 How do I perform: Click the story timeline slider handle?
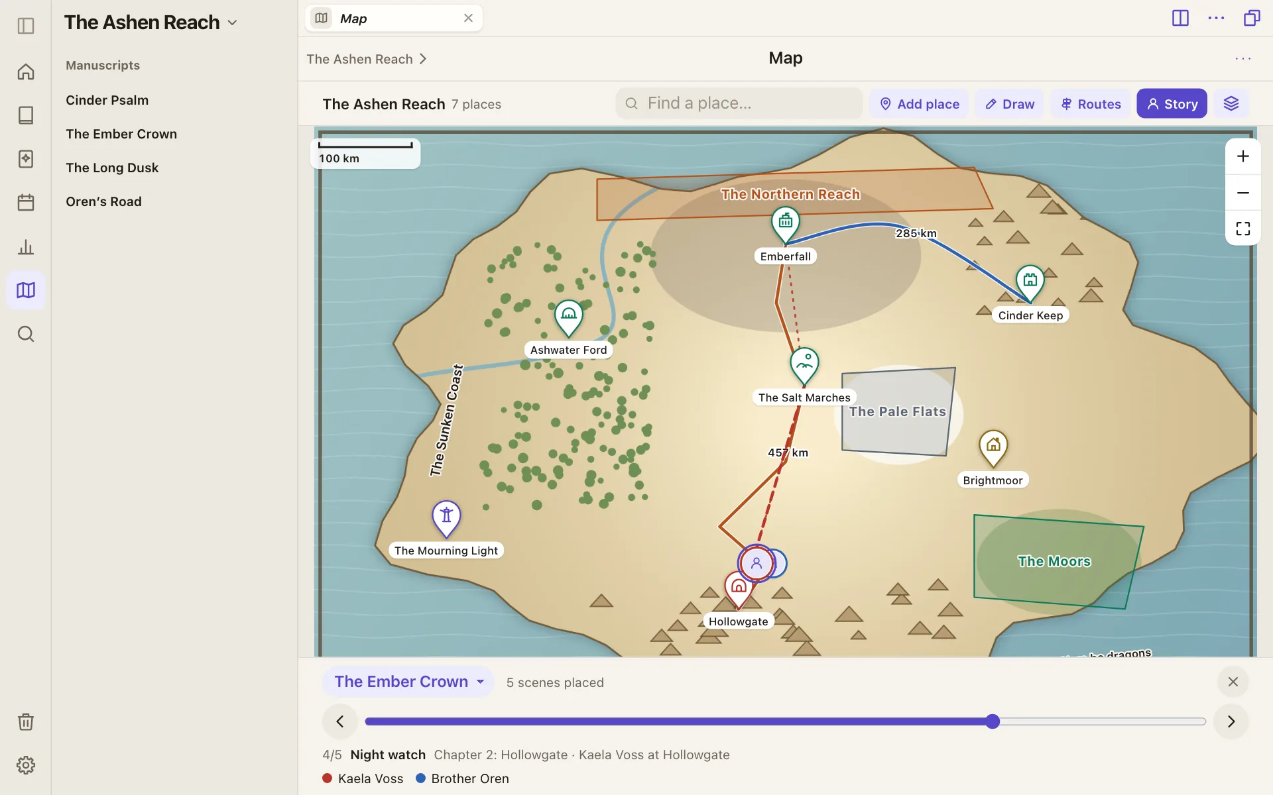pos(993,721)
